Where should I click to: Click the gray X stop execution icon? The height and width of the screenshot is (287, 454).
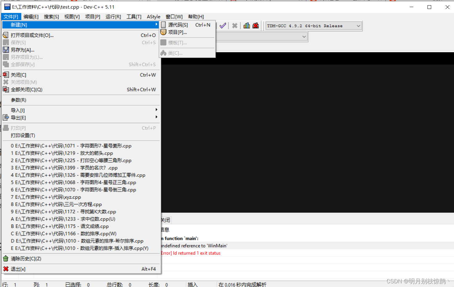[235, 26]
